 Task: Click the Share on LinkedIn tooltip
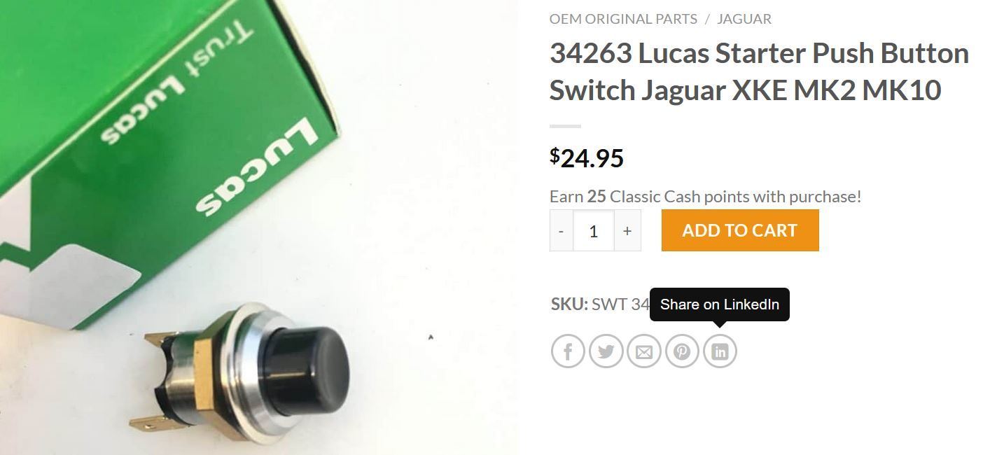coord(720,304)
